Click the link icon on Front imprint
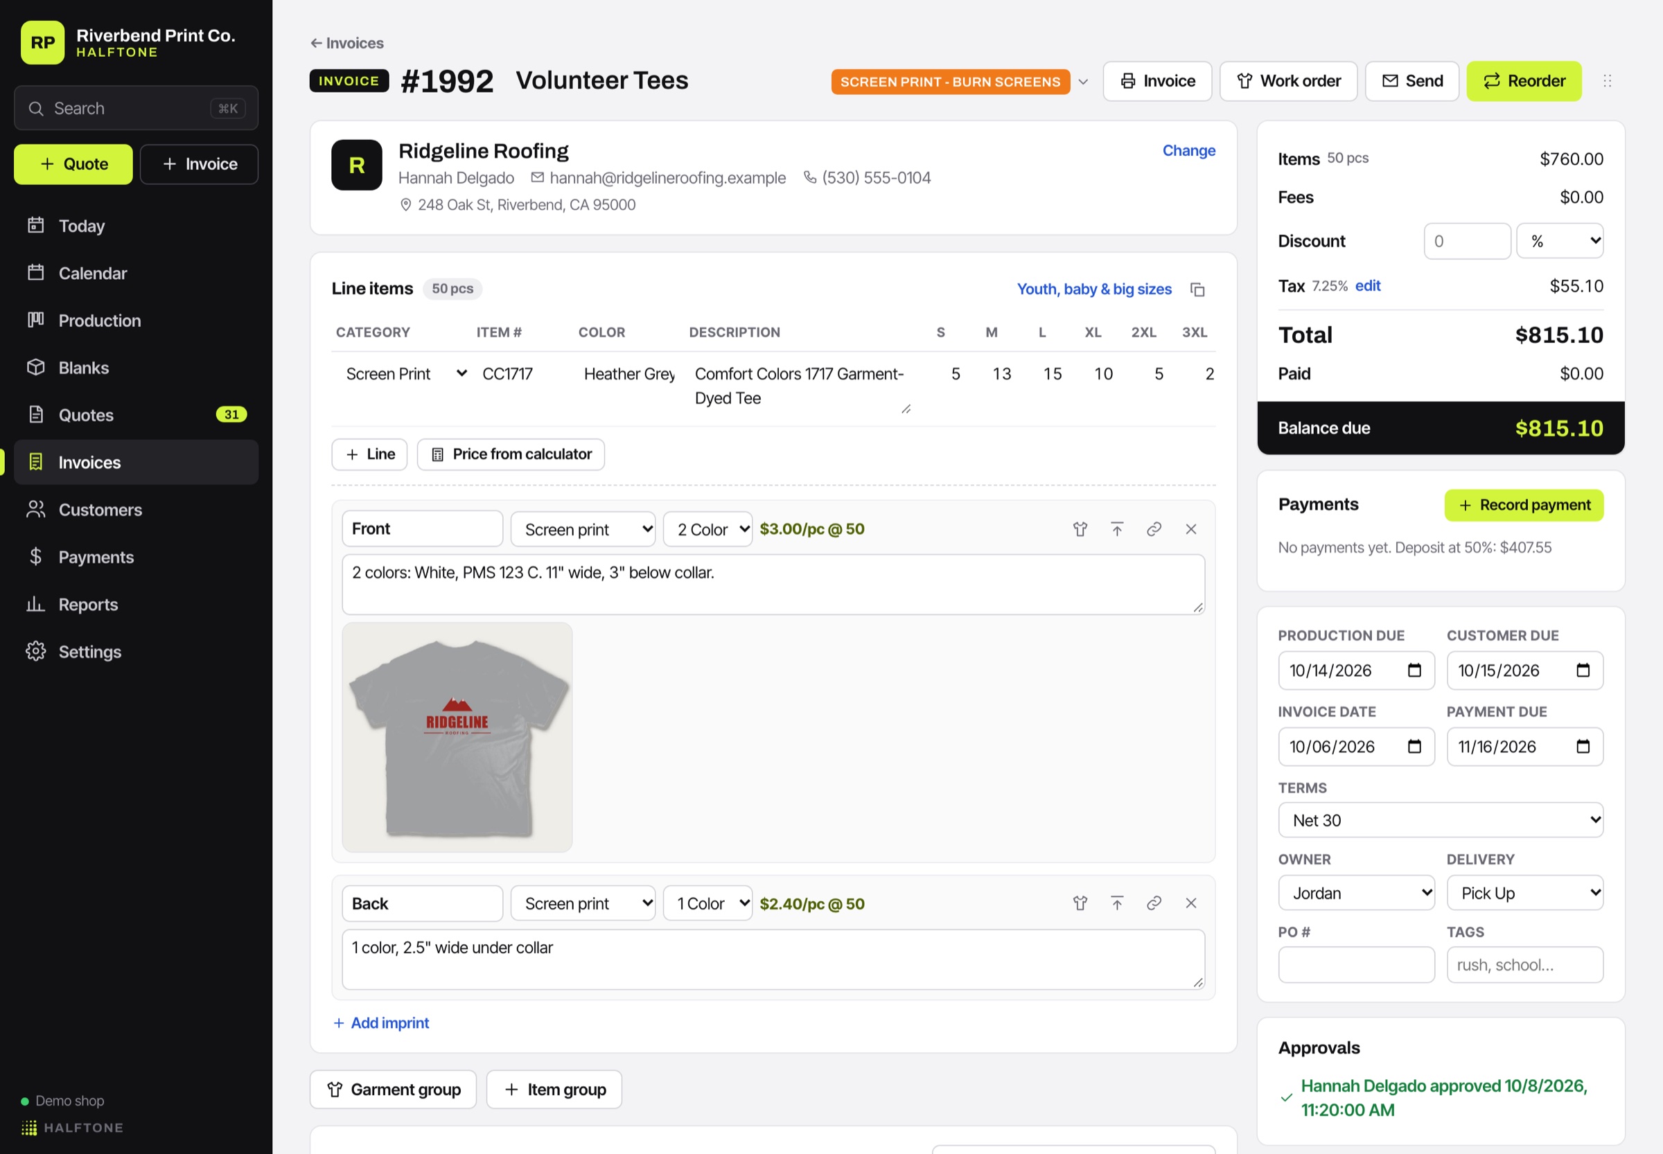 point(1154,529)
